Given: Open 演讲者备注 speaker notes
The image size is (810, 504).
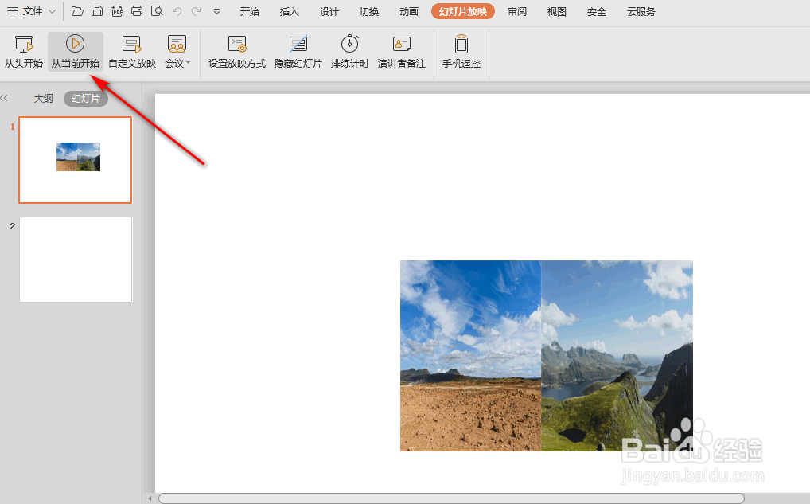Looking at the screenshot, I should tap(401, 52).
